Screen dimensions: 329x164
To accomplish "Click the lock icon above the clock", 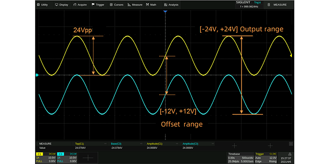I will [289, 155].
